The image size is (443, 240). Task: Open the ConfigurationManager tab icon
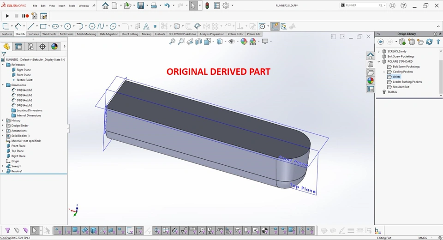30,46
